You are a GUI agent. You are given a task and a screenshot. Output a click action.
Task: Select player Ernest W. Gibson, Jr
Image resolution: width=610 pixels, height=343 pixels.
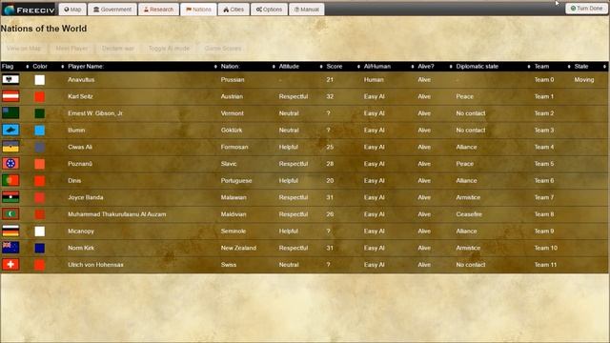[95, 113]
